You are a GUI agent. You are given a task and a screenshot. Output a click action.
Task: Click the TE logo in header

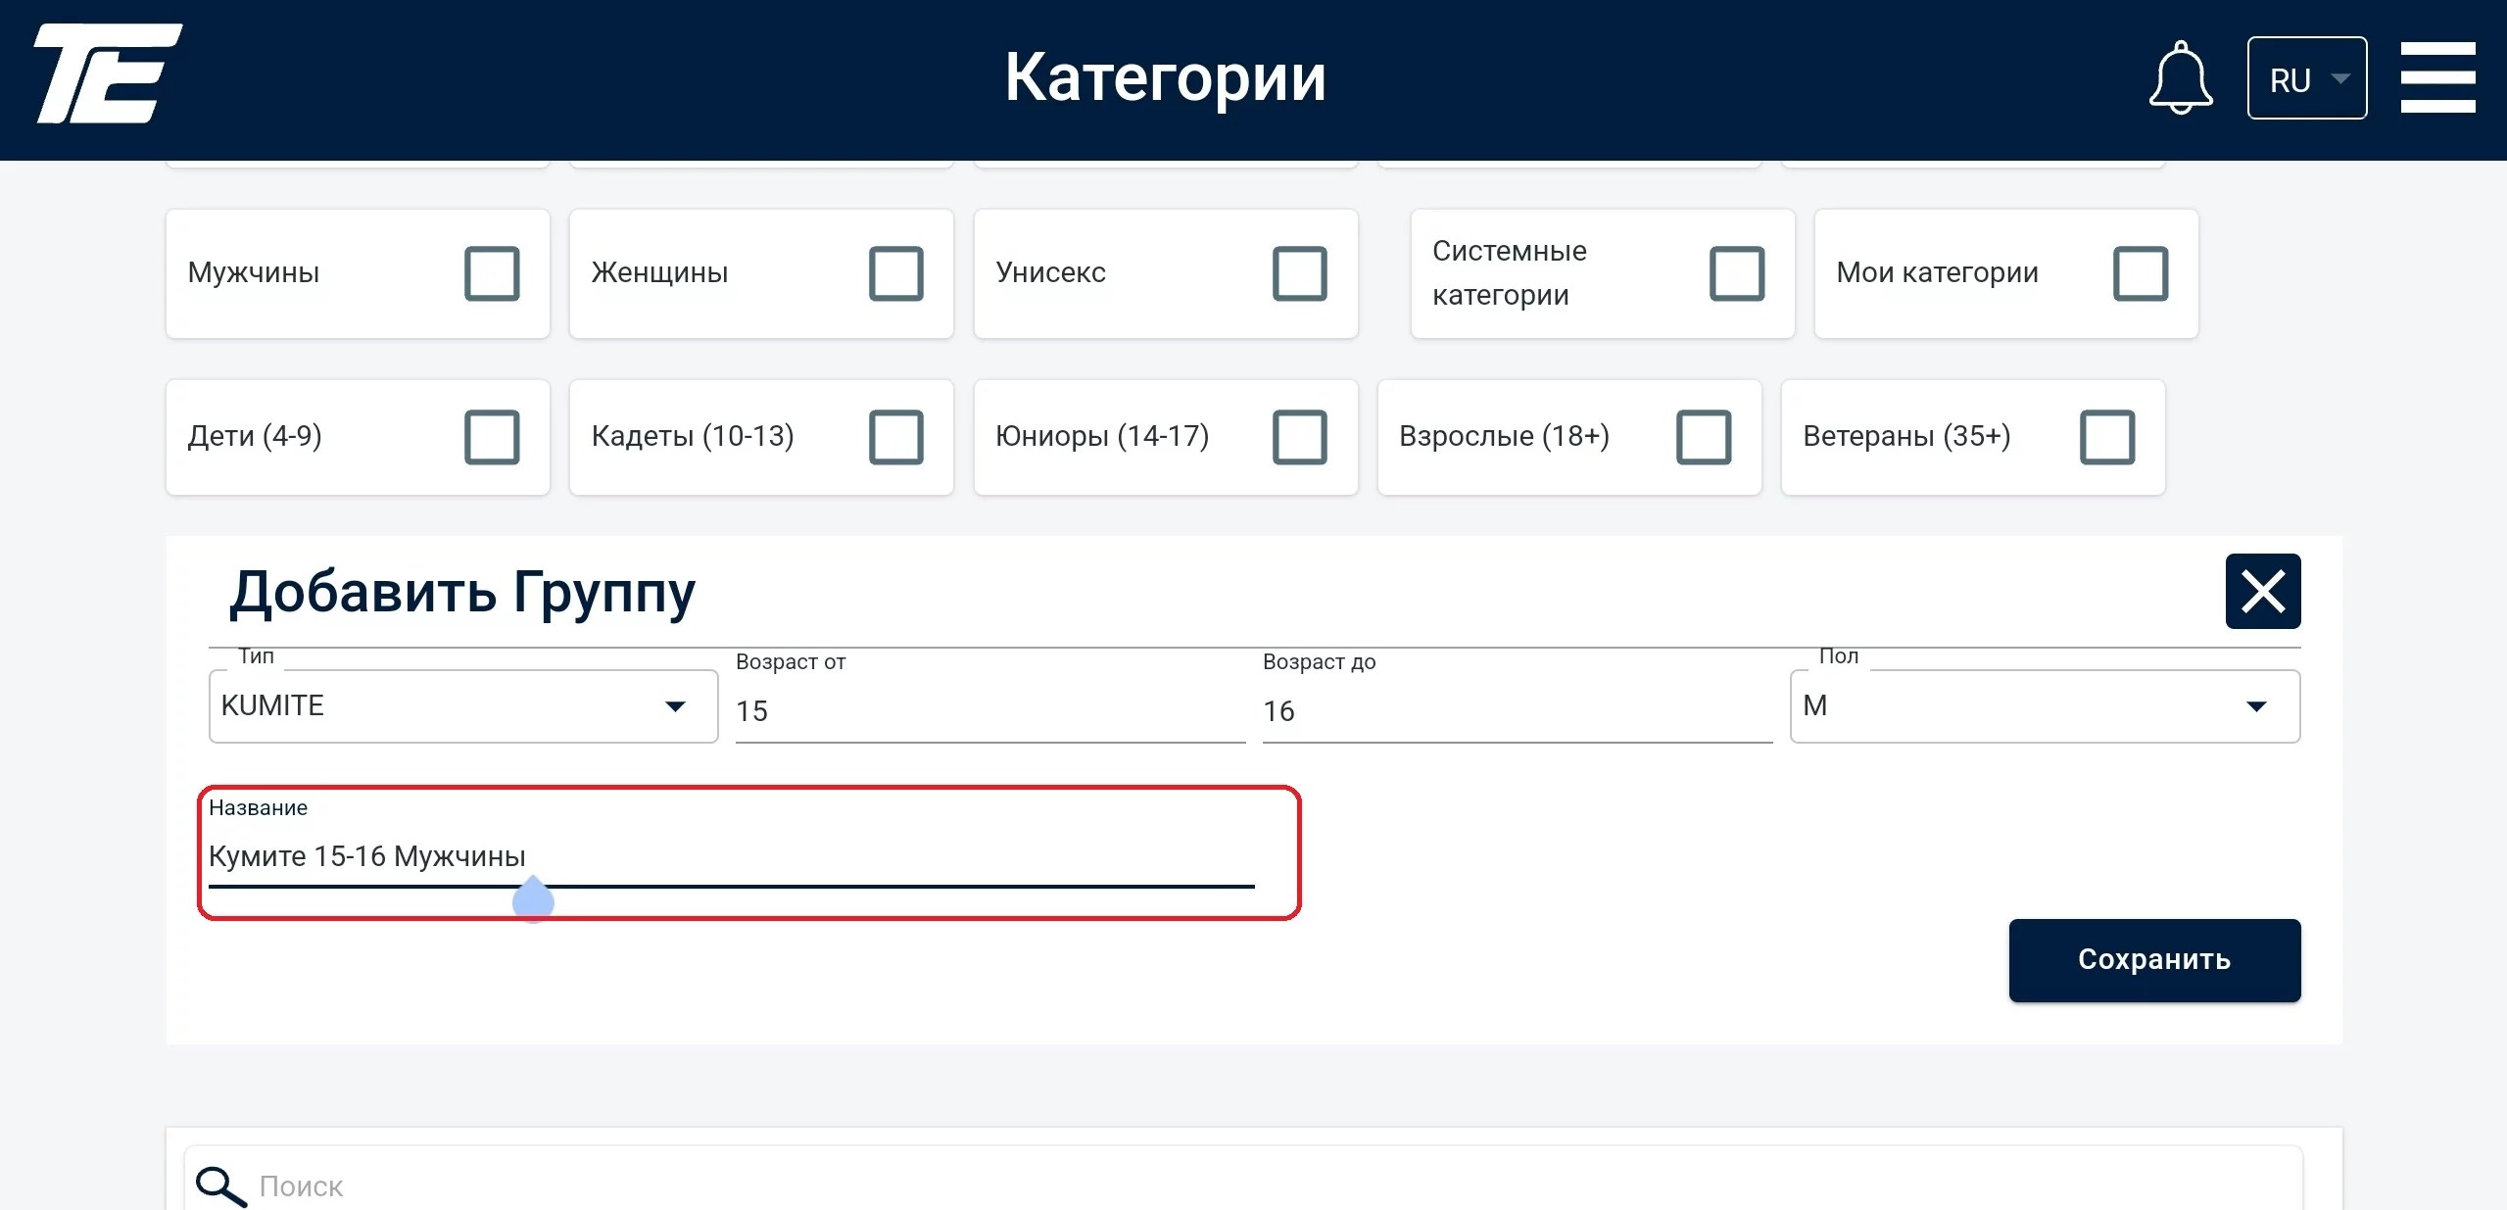click(108, 73)
